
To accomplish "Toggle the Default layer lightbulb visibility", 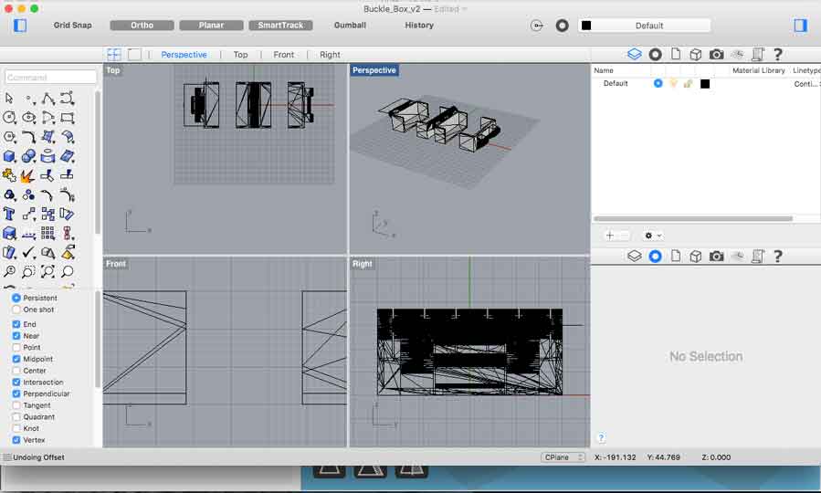I will click(x=673, y=83).
